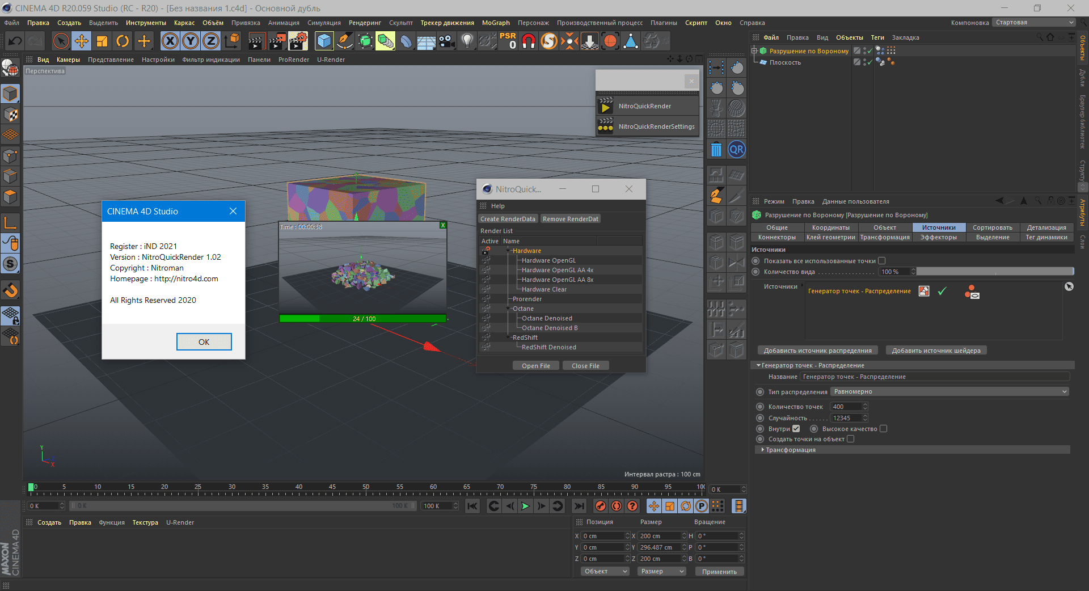Viewport: 1089px width, 591px height.
Task: Toggle Y axis lock icon
Action: click(x=191, y=41)
